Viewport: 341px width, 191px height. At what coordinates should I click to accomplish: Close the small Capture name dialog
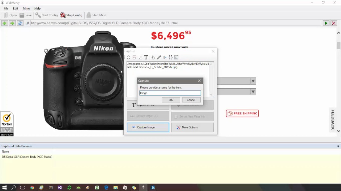click(199, 81)
